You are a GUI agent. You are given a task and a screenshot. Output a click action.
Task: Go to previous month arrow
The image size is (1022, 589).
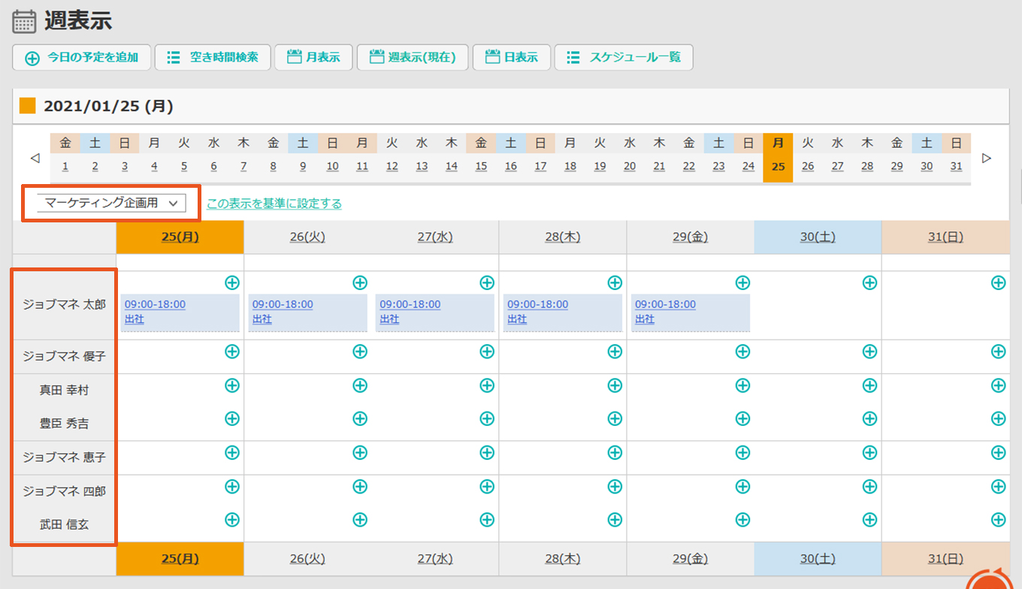pos(35,159)
